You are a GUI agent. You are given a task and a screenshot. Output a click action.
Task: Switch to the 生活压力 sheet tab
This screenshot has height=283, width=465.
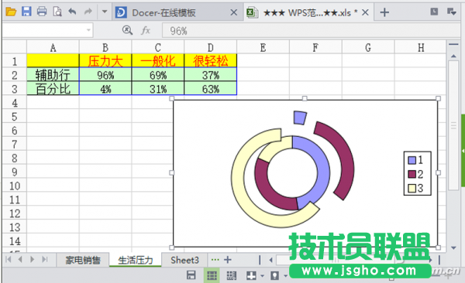(x=135, y=260)
